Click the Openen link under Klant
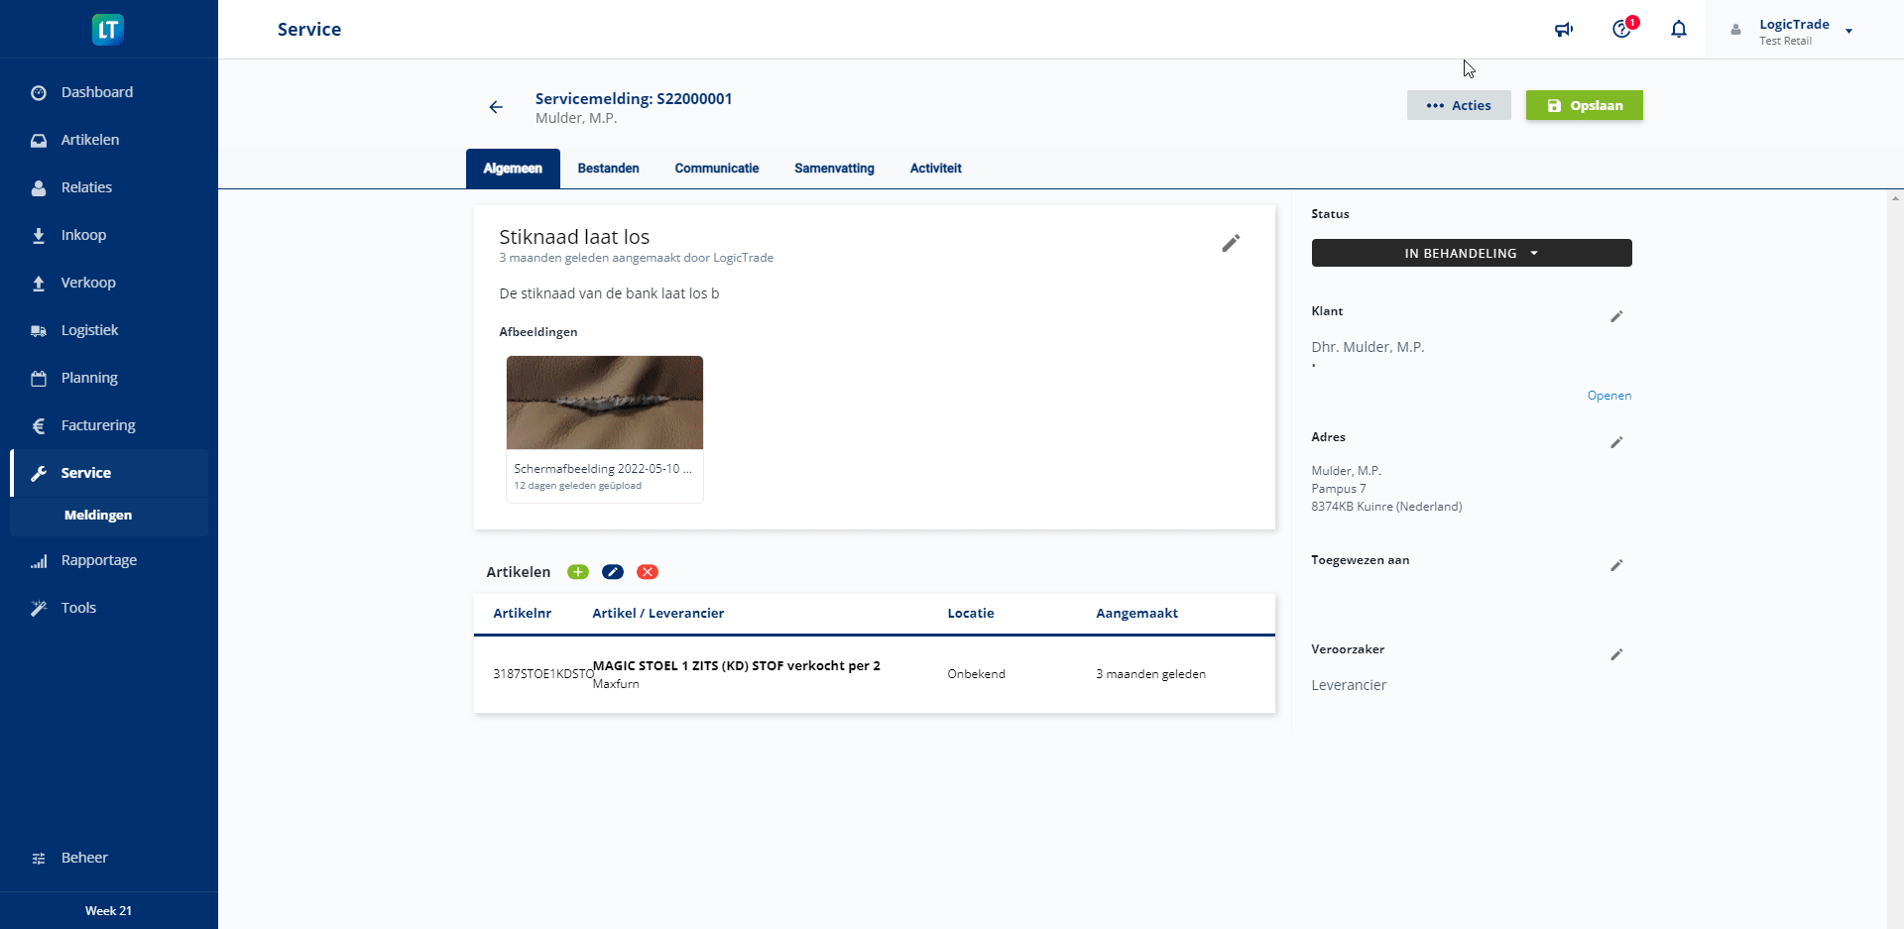This screenshot has height=929, width=1904. click(x=1608, y=396)
